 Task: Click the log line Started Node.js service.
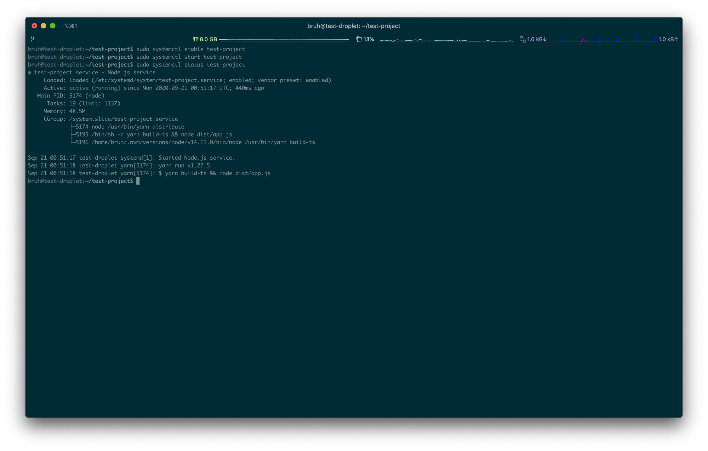pyautogui.click(x=131, y=158)
